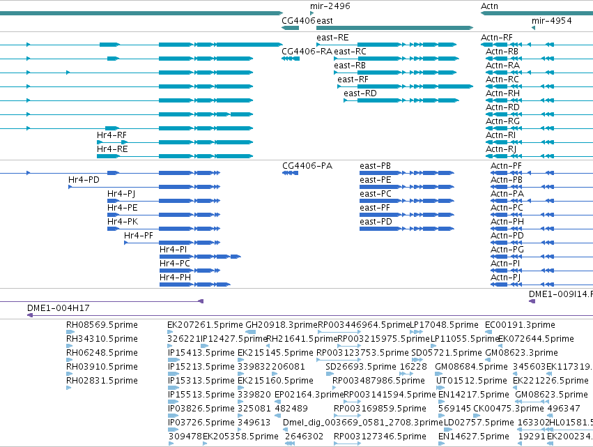Open the Actn-RH transcript label
This screenshot has width=593, height=447.
point(502,93)
